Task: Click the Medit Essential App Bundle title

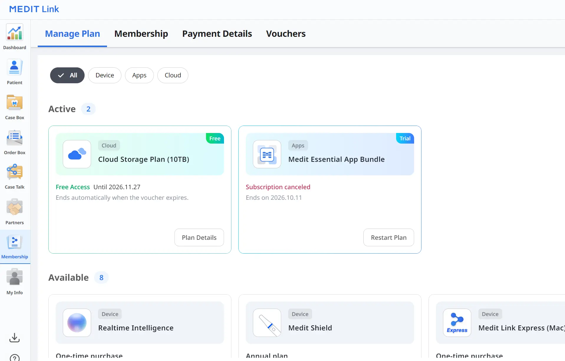Action: pos(337,159)
